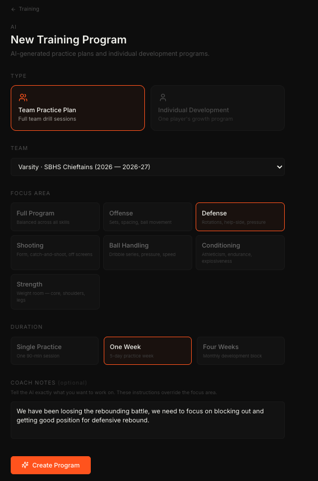Click the DURATION section label
This screenshot has height=481, width=318.
pos(26,326)
